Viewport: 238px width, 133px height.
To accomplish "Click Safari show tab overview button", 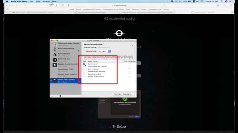I will (x=231, y=5).
